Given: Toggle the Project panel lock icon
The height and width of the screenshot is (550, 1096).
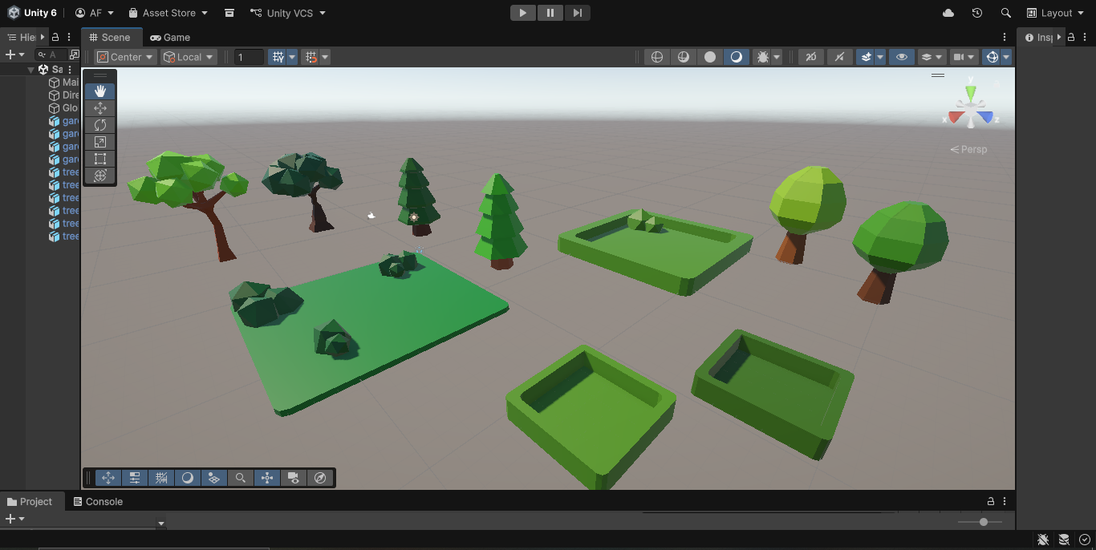Looking at the screenshot, I should (991, 501).
